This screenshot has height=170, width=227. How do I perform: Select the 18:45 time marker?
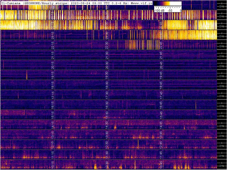point(161,85)
